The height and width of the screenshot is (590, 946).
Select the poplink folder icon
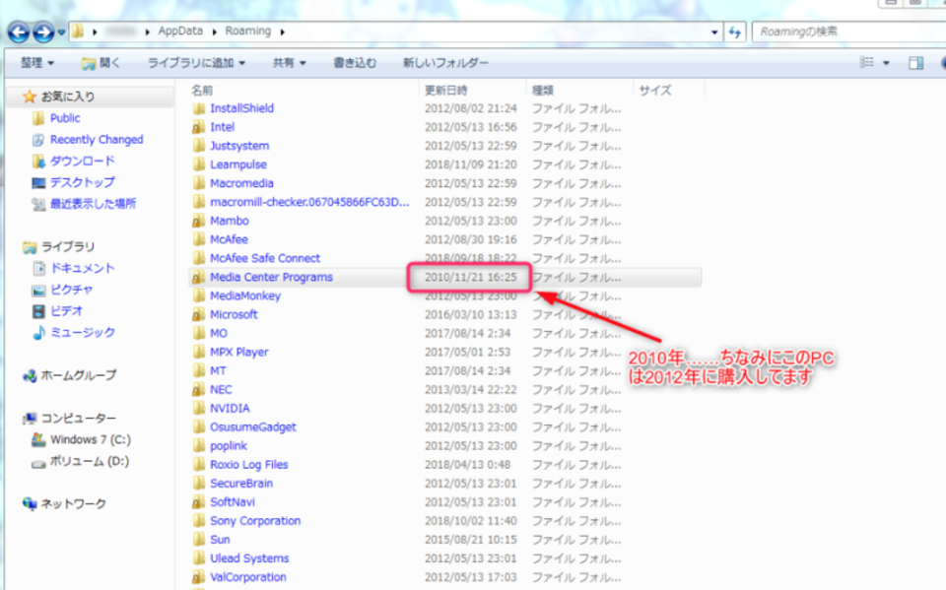(198, 446)
